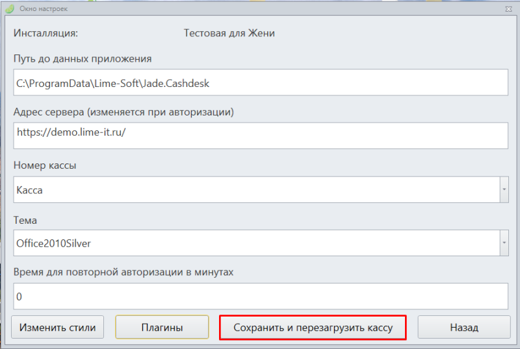
Task: Select the Касса combo box field
Action: tap(256, 189)
